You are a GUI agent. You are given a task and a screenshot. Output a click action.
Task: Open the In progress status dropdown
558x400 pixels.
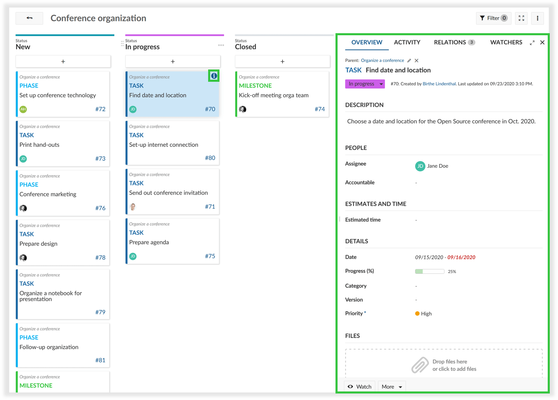[365, 84]
